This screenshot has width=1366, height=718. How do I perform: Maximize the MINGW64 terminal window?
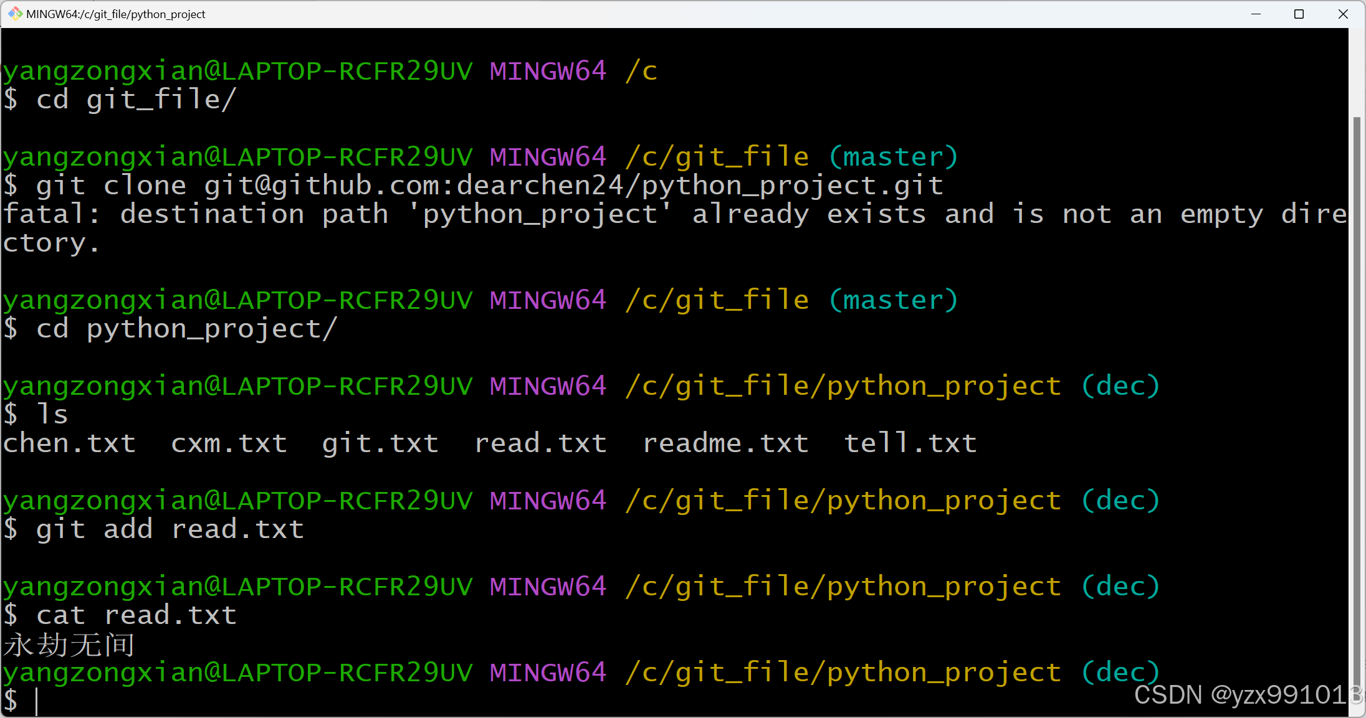(1299, 14)
